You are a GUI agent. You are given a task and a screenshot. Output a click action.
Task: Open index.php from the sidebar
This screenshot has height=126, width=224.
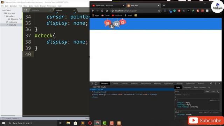tap(13, 22)
